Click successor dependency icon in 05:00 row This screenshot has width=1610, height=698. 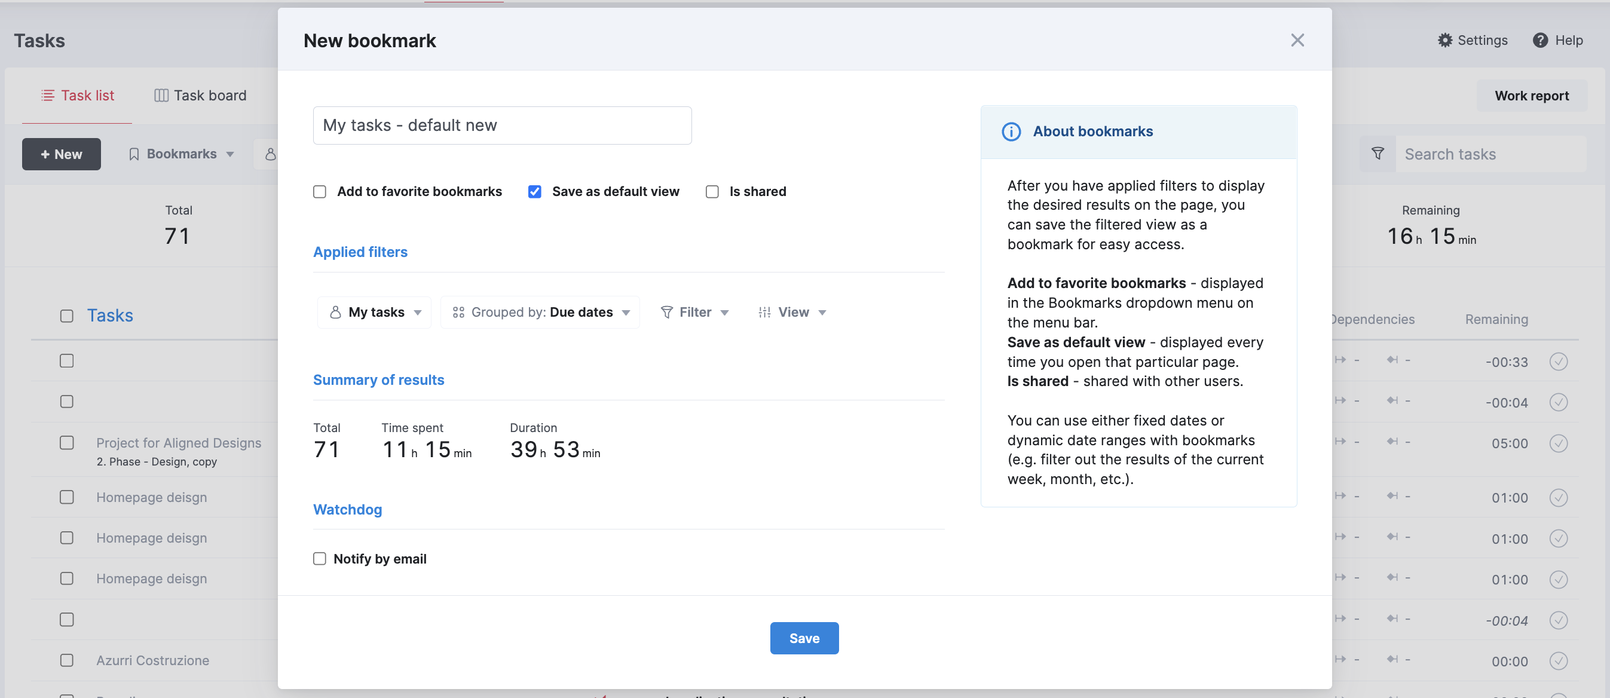pos(1392,441)
